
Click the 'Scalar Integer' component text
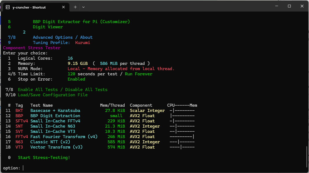pyautogui.click(x=147, y=111)
